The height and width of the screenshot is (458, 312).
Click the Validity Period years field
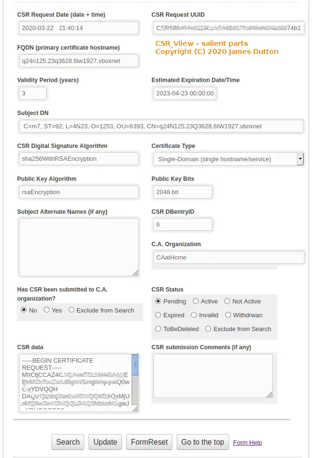coord(33,94)
